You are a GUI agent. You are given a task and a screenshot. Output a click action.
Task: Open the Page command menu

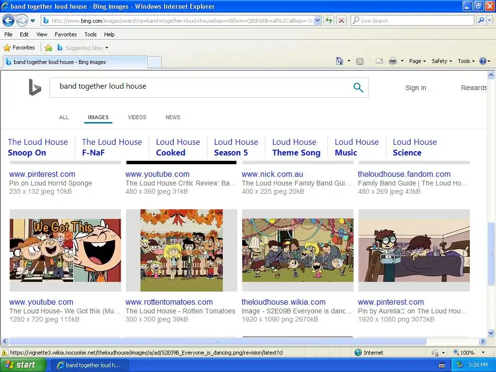(x=417, y=61)
